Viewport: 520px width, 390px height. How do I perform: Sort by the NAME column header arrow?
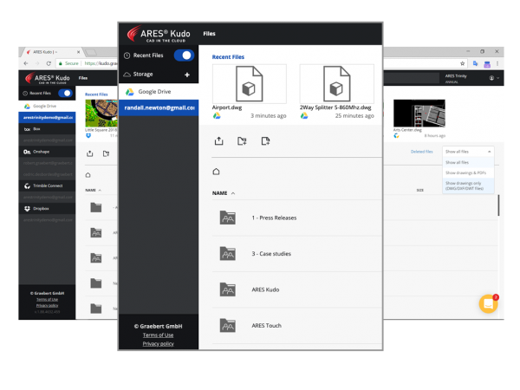click(233, 193)
